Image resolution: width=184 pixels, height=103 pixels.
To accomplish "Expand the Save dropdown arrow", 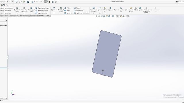I will 30,2.
